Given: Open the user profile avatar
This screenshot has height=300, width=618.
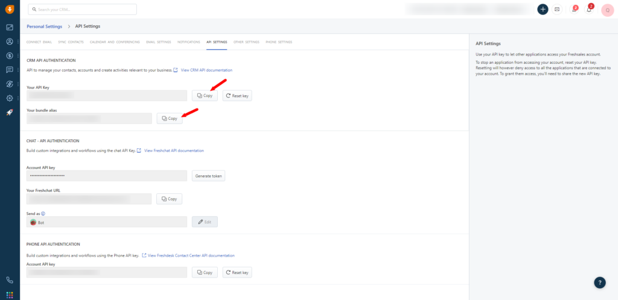Looking at the screenshot, I should tap(608, 10).
